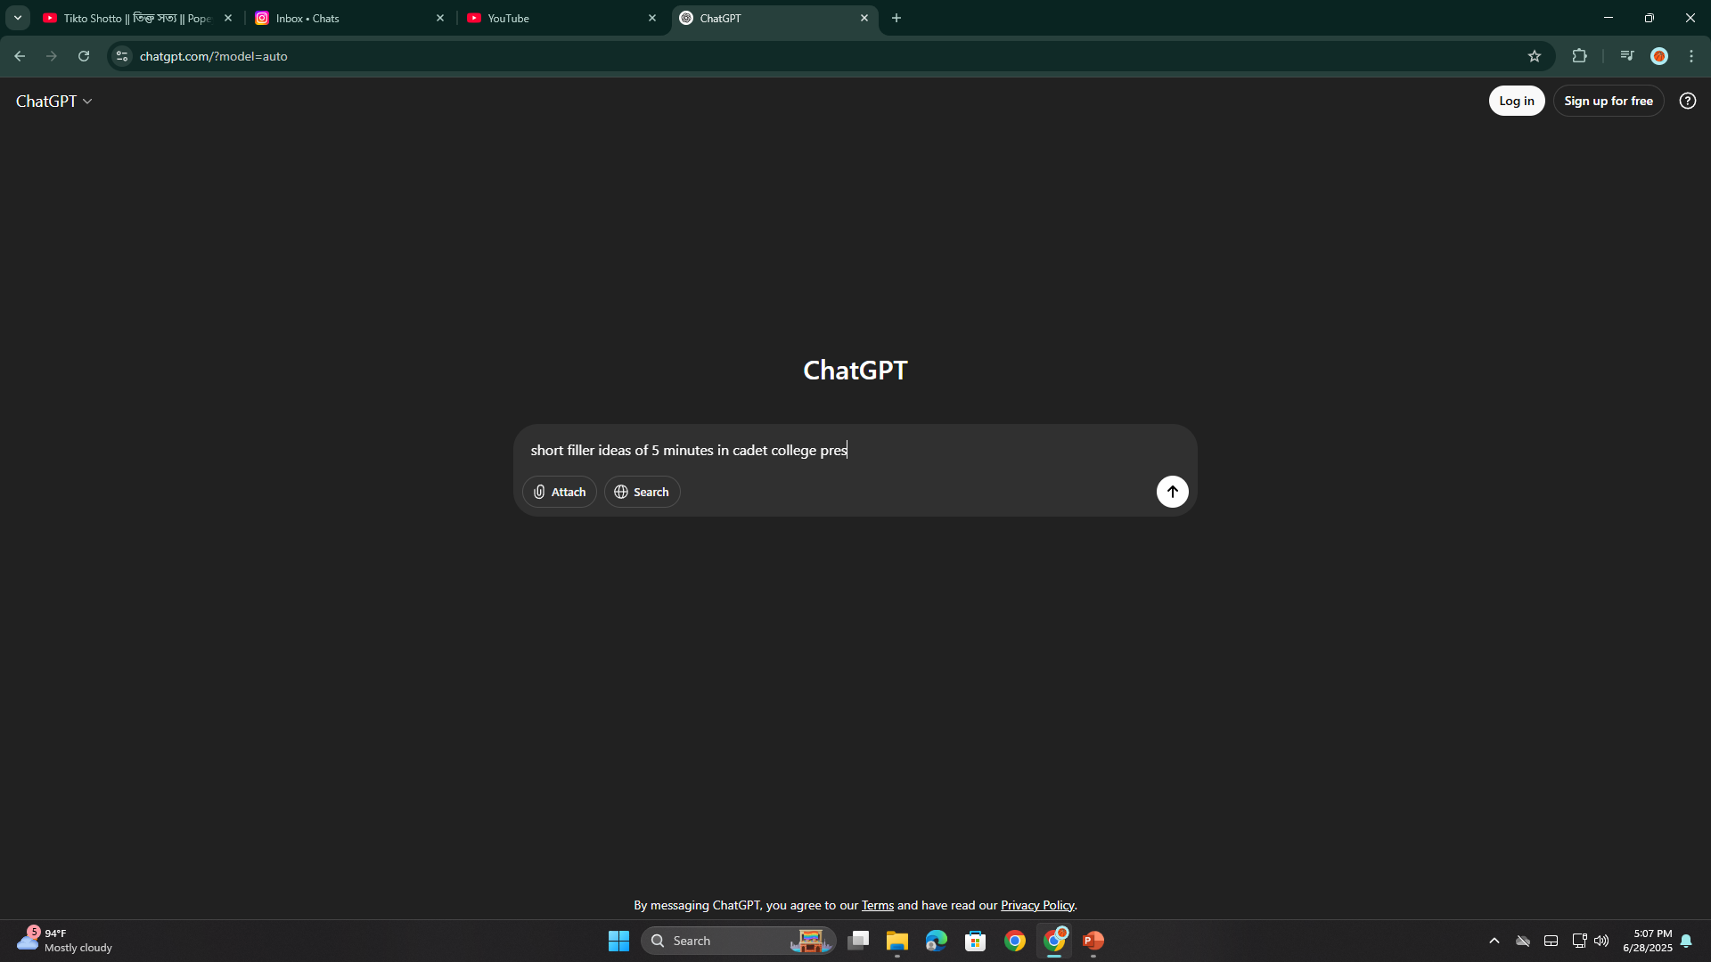Switch to the Inbox Chats Instagram tab

coord(349,18)
